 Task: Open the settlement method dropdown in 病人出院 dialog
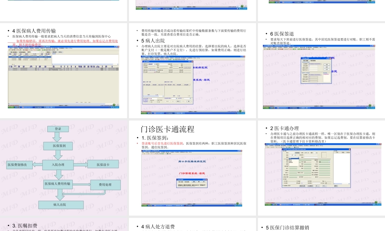(x=176, y=98)
